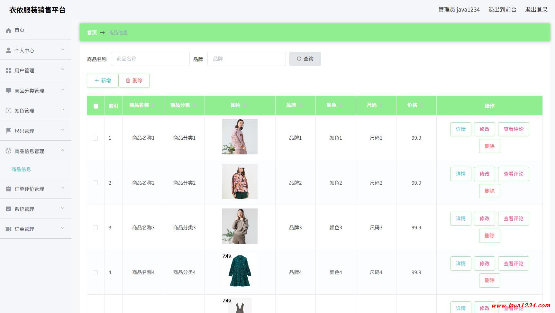Screen dimensions: 555x313
Task: Focus the 商品名称 search input field
Action: 150,59
